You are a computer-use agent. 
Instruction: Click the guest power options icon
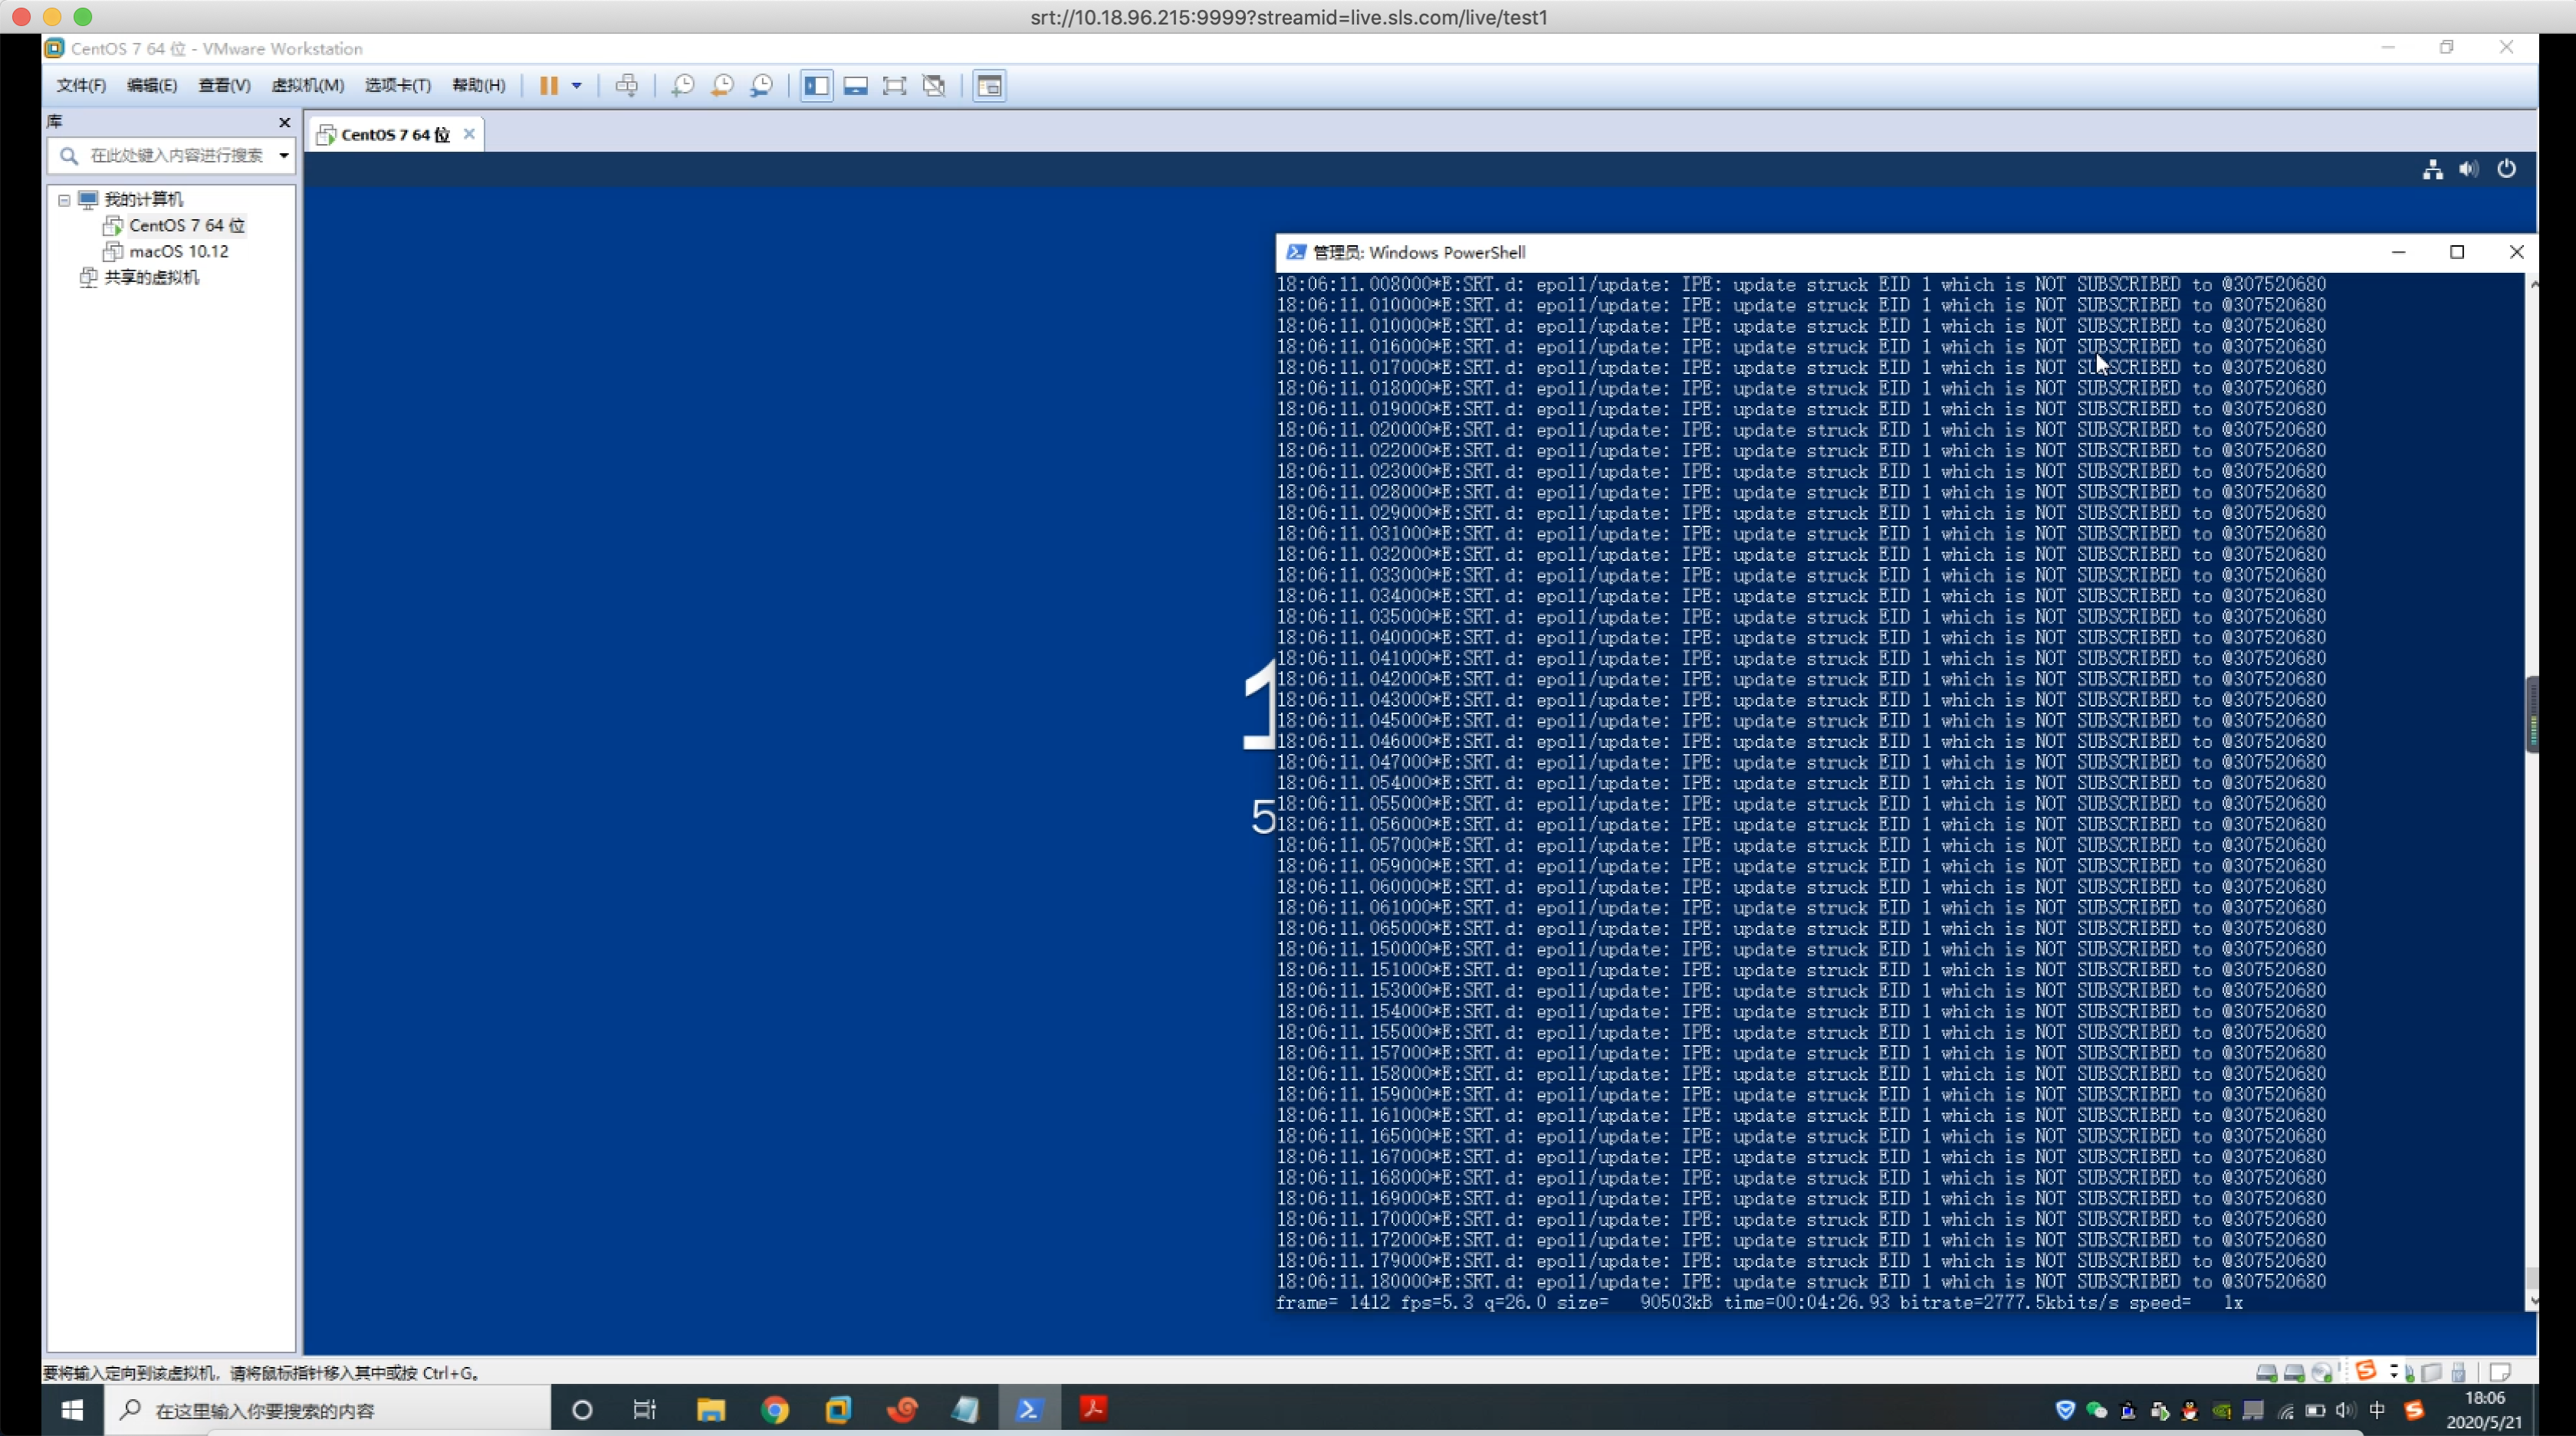point(2507,169)
